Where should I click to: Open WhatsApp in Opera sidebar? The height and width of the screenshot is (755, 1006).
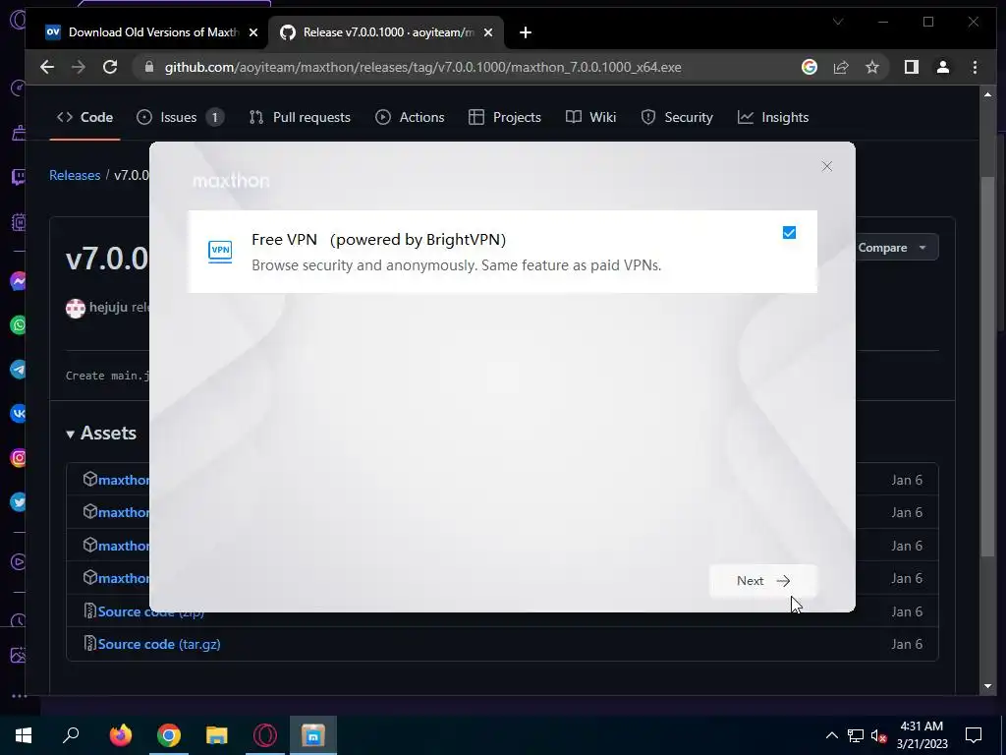coord(18,324)
